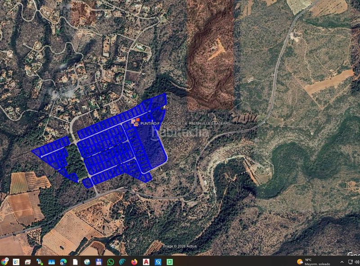Open the blank document icon in taskbar
Viewport: 360px width, 266px height.
coord(75,262)
